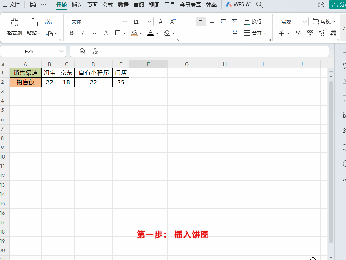Click the thousands separator icon
This screenshot has width=346, height=260.
click(310, 33)
